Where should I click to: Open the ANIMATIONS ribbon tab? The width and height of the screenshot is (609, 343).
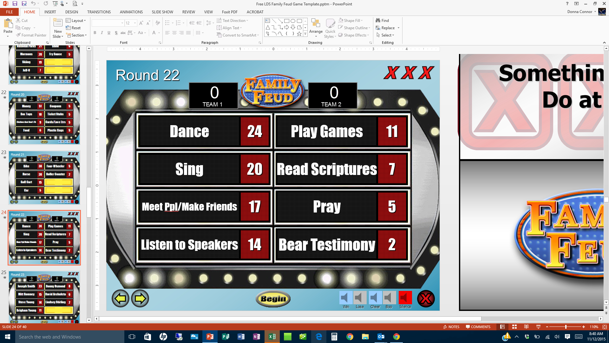(131, 12)
